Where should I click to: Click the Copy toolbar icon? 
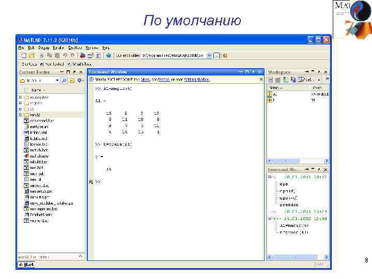(50, 55)
